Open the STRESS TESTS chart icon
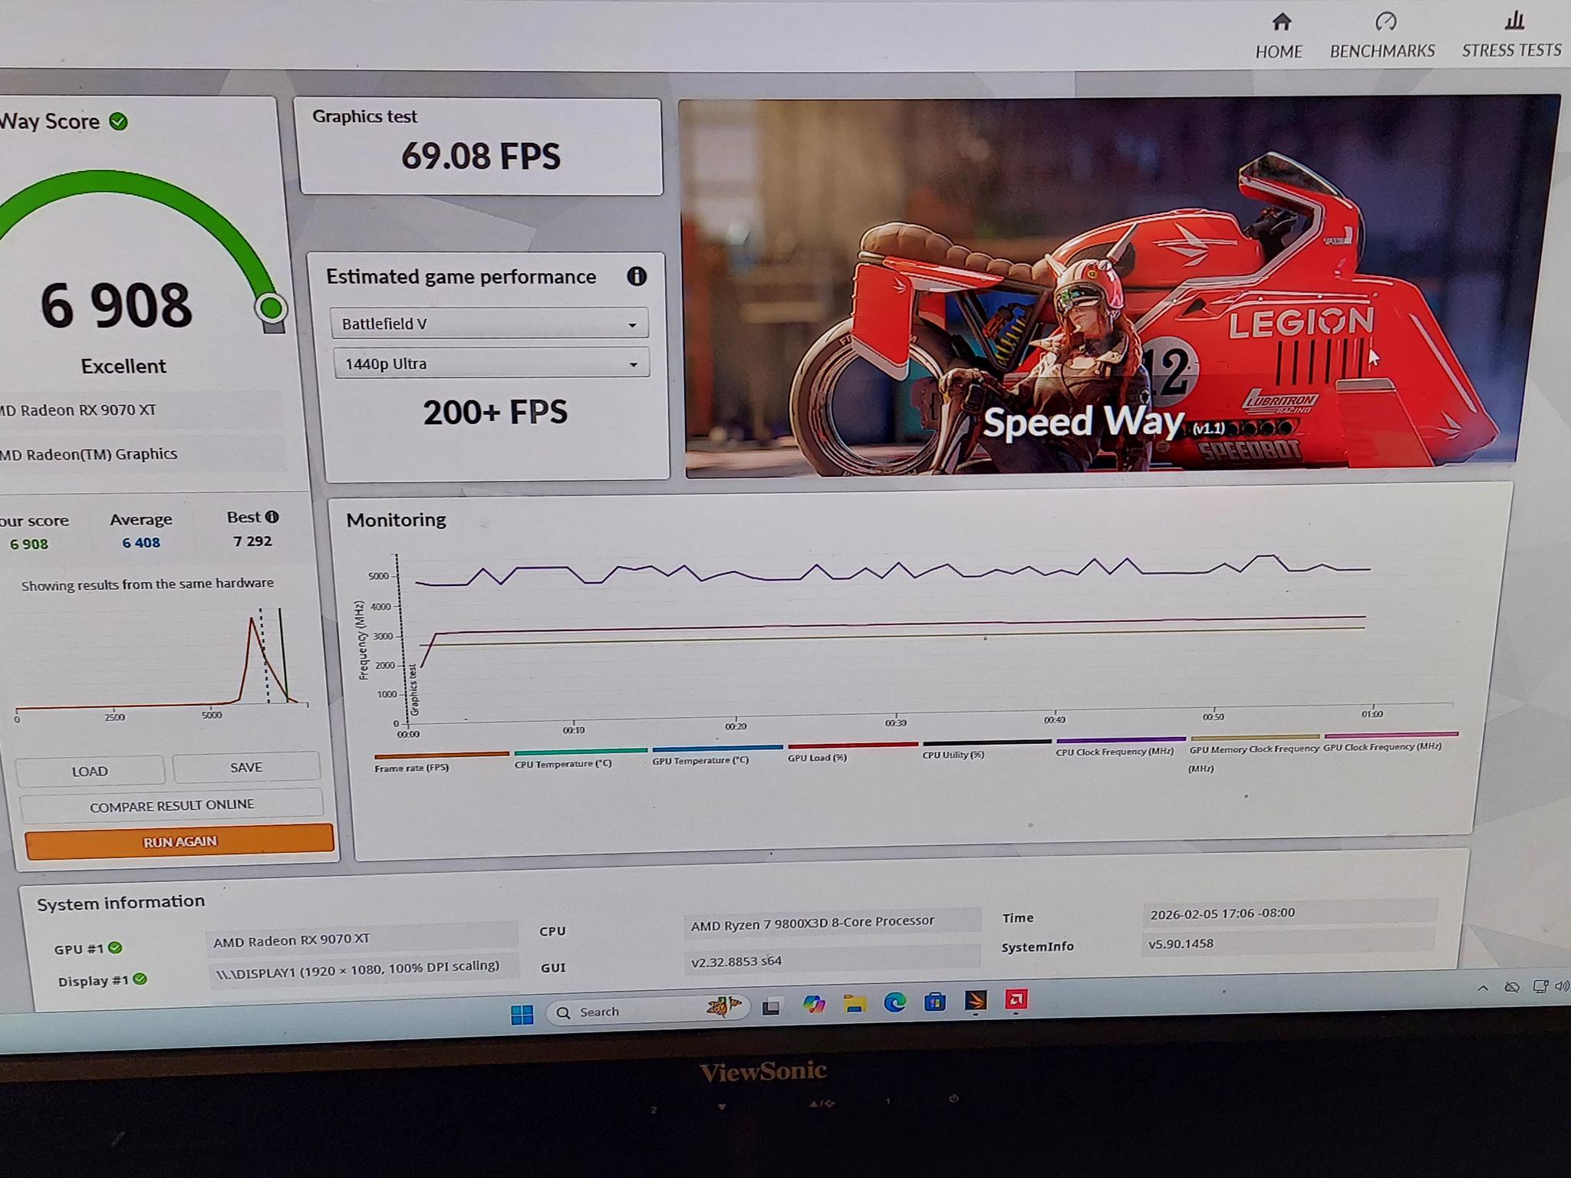Viewport: 1571px width, 1178px height. click(x=1513, y=20)
